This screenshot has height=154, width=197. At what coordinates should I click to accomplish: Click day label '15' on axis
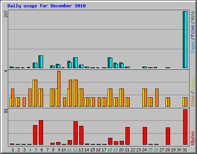[92, 150]
